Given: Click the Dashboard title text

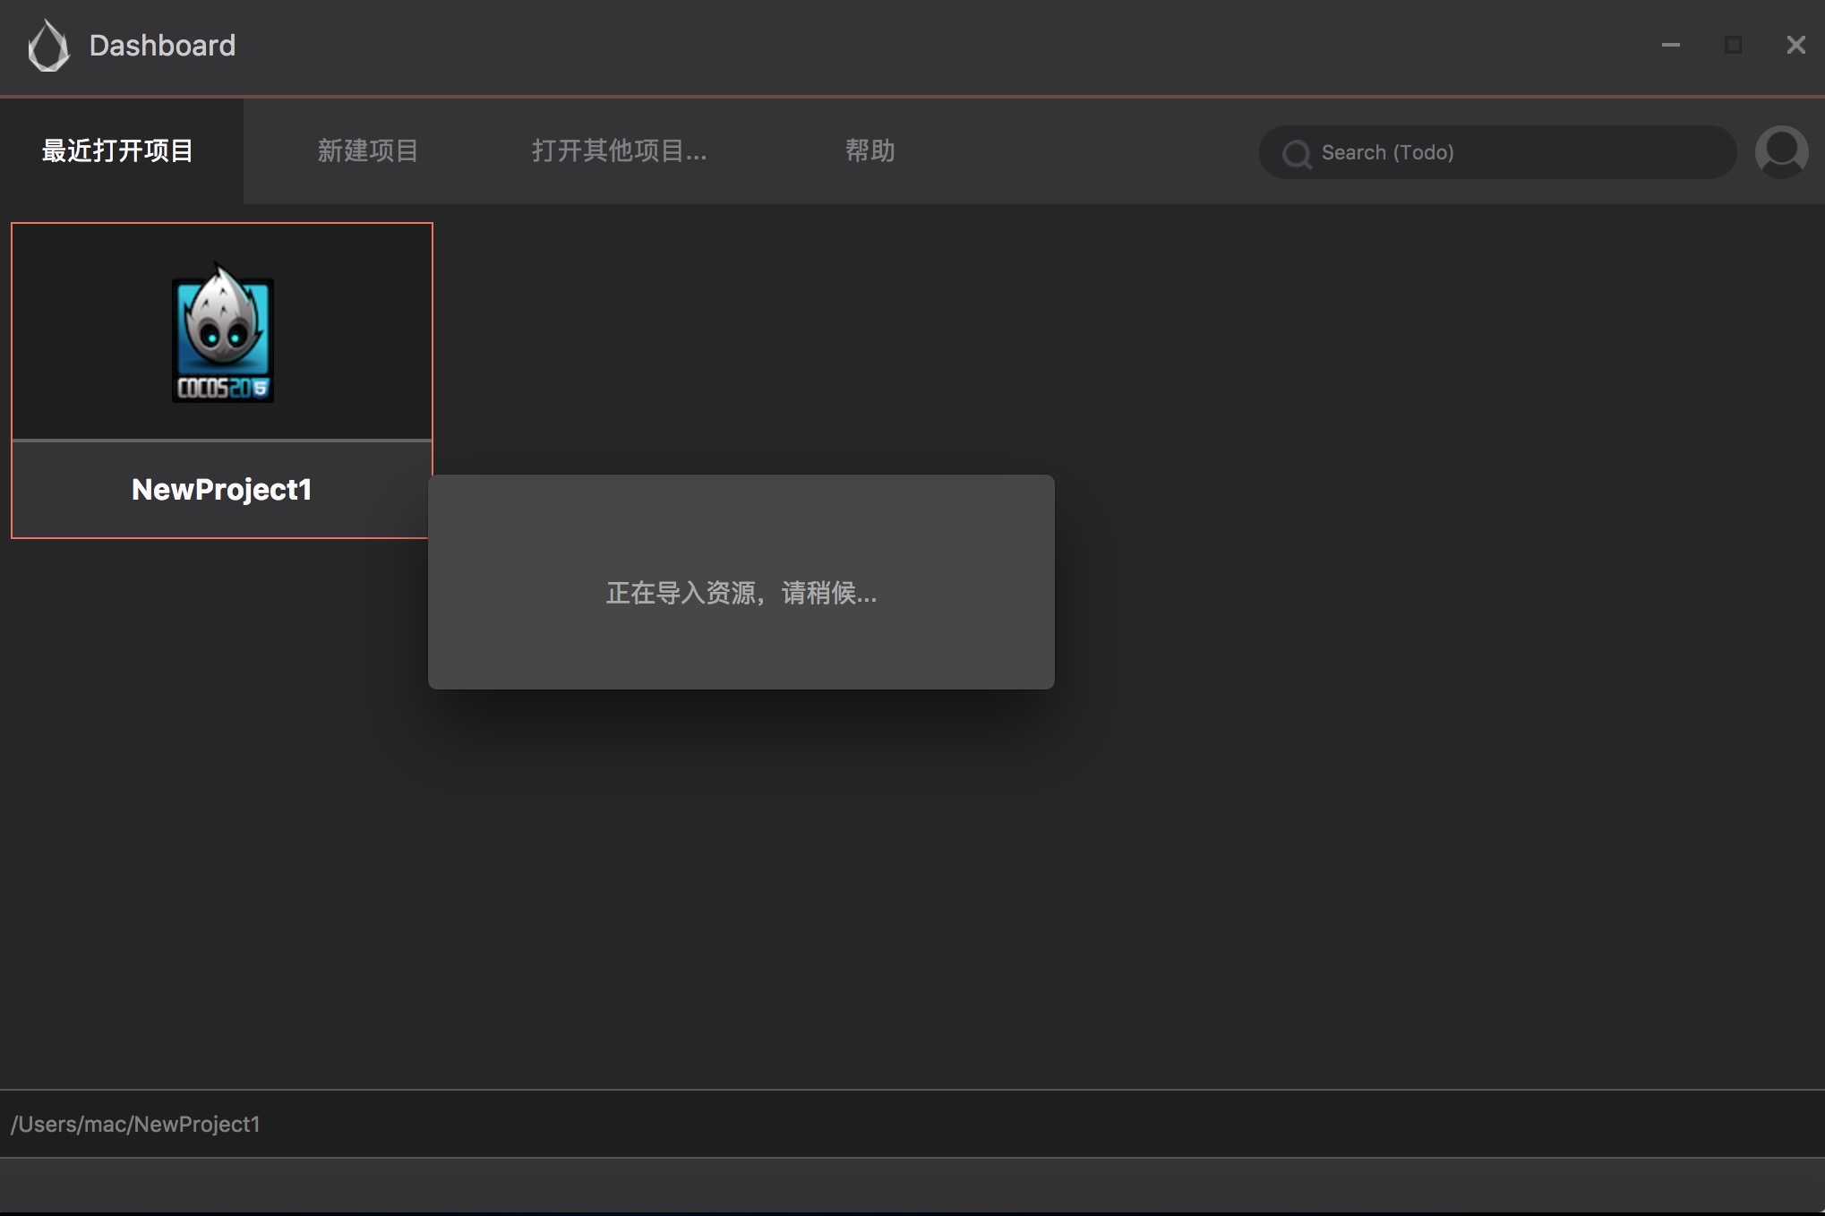Looking at the screenshot, I should coord(162,46).
